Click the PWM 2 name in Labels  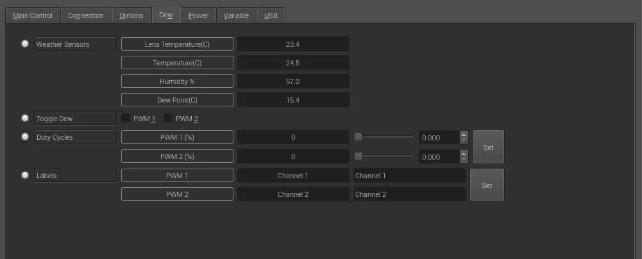tap(177, 194)
